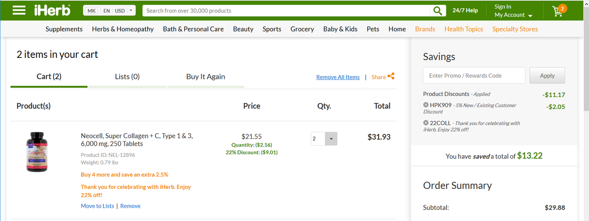Click the orange Share icon
Screen dimensions: 589x221
point(391,76)
